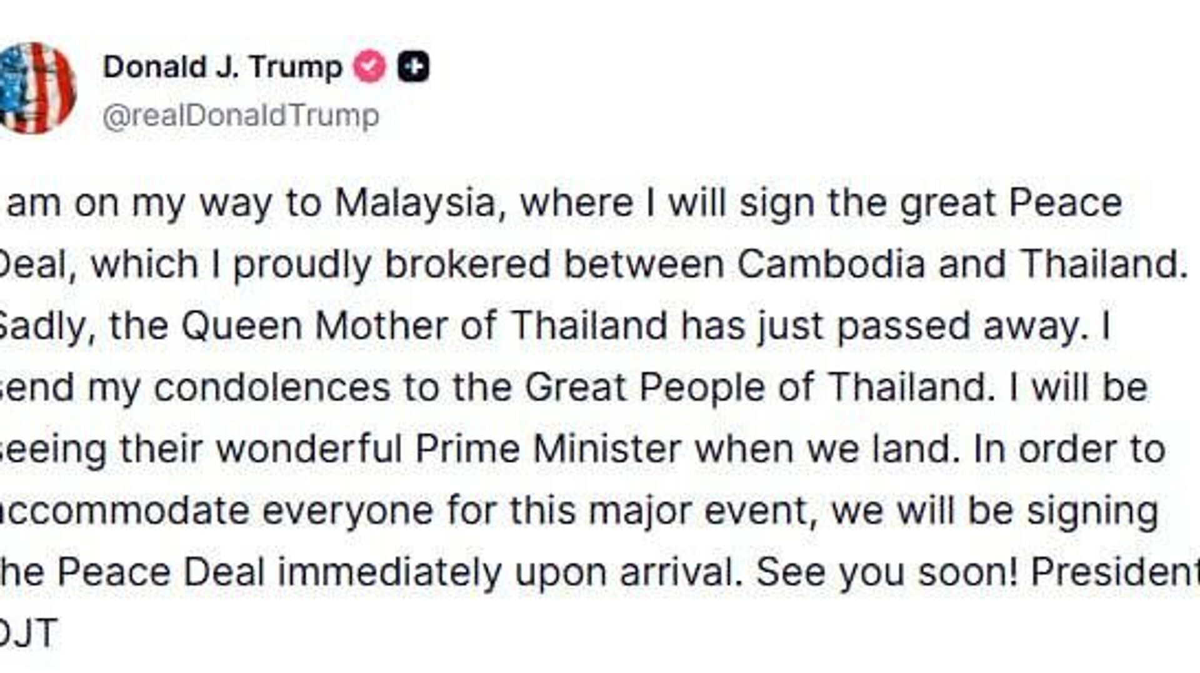1200x673 pixels.
Task: Click the word "wonderful" in the post
Action: (x=309, y=449)
